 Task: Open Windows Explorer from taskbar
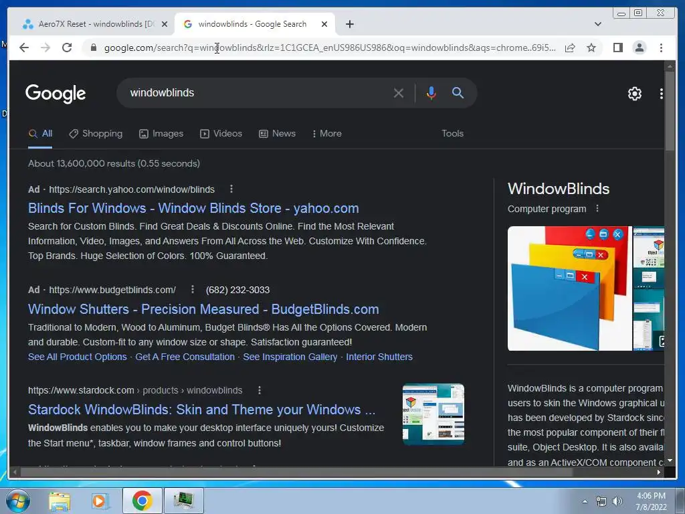pyautogui.click(x=60, y=501)
